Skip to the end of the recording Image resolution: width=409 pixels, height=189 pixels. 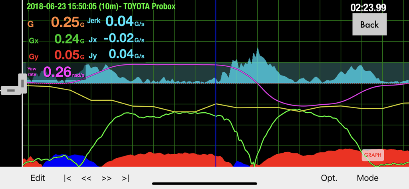pyautogui.click(x=125, y=178)
